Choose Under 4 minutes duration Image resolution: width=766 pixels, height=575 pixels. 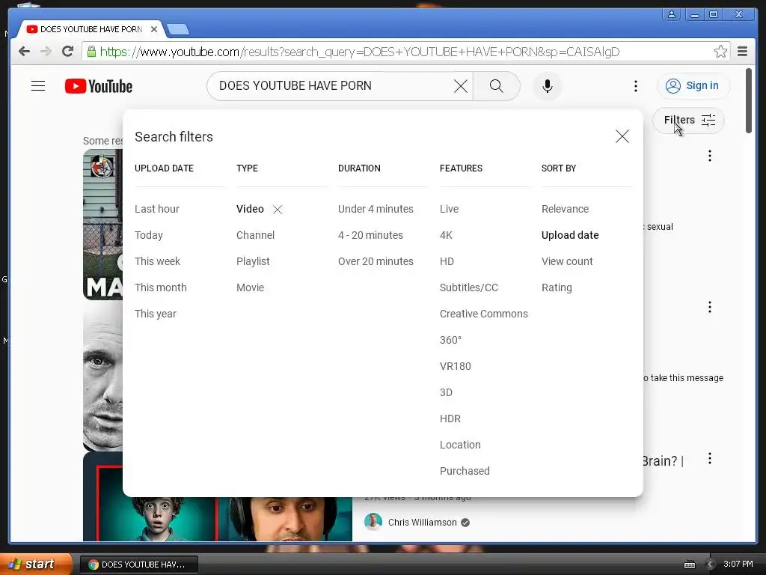[376, 210]
